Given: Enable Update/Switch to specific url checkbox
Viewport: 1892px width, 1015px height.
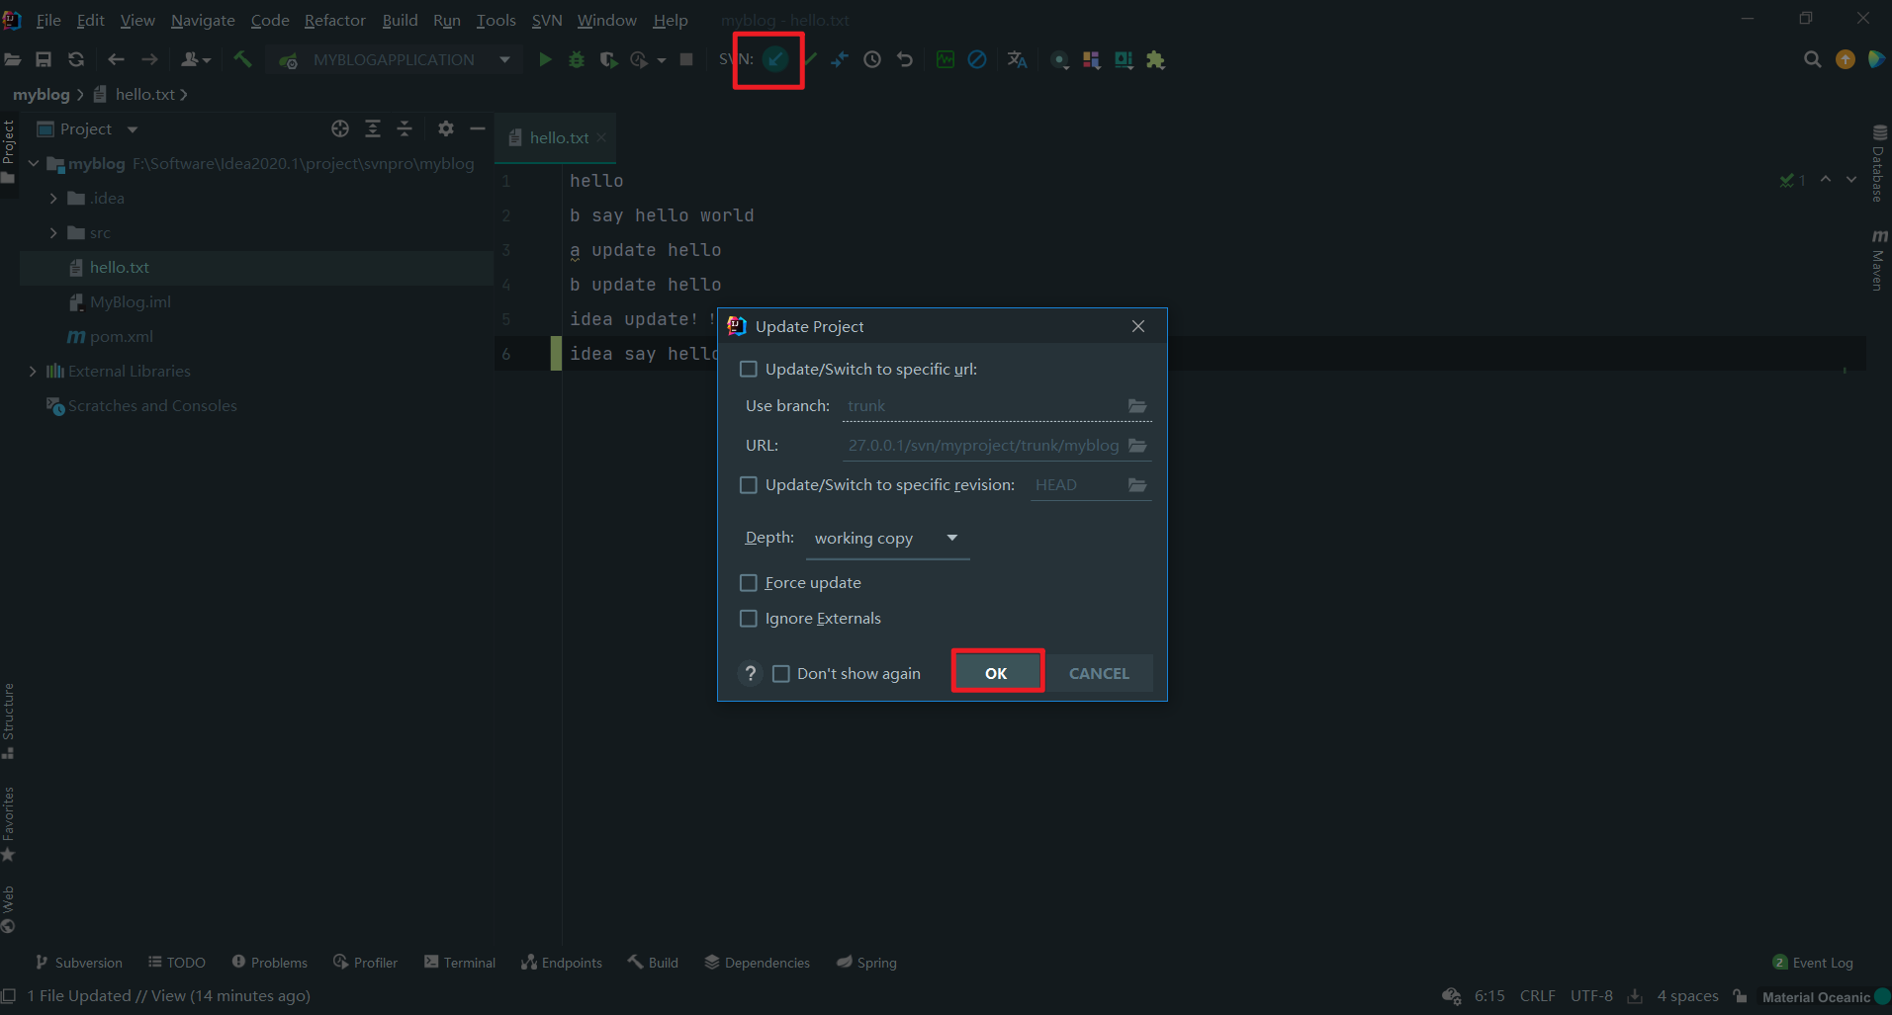Looking at the screenshot, I should click(749, 369).
